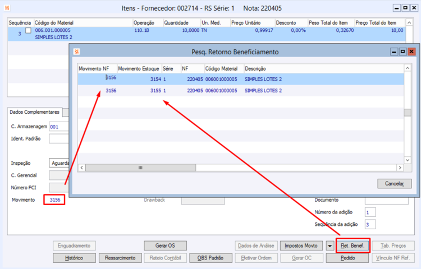The width and height of the screenshot is (421, 269).
Task: Click the Código Material column header in the dialog
Action: (x=224, y=68)
